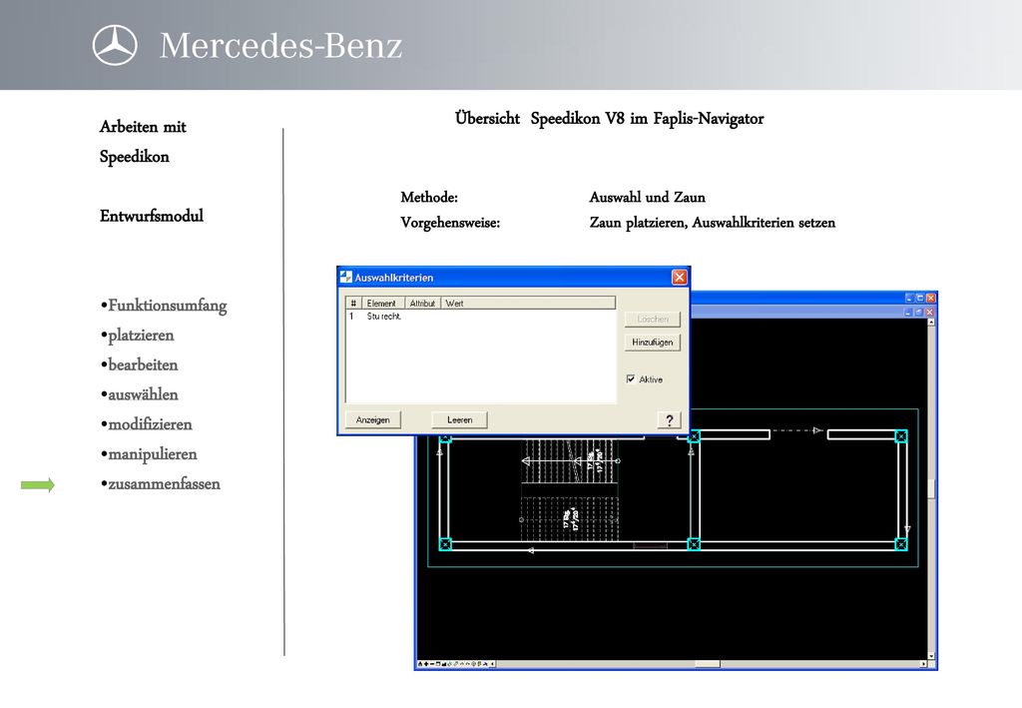The height and width of the screenshot is (708, 1022).
Task: Click the Entwurfsmodul heading
Action: click(x=152, y=216)
